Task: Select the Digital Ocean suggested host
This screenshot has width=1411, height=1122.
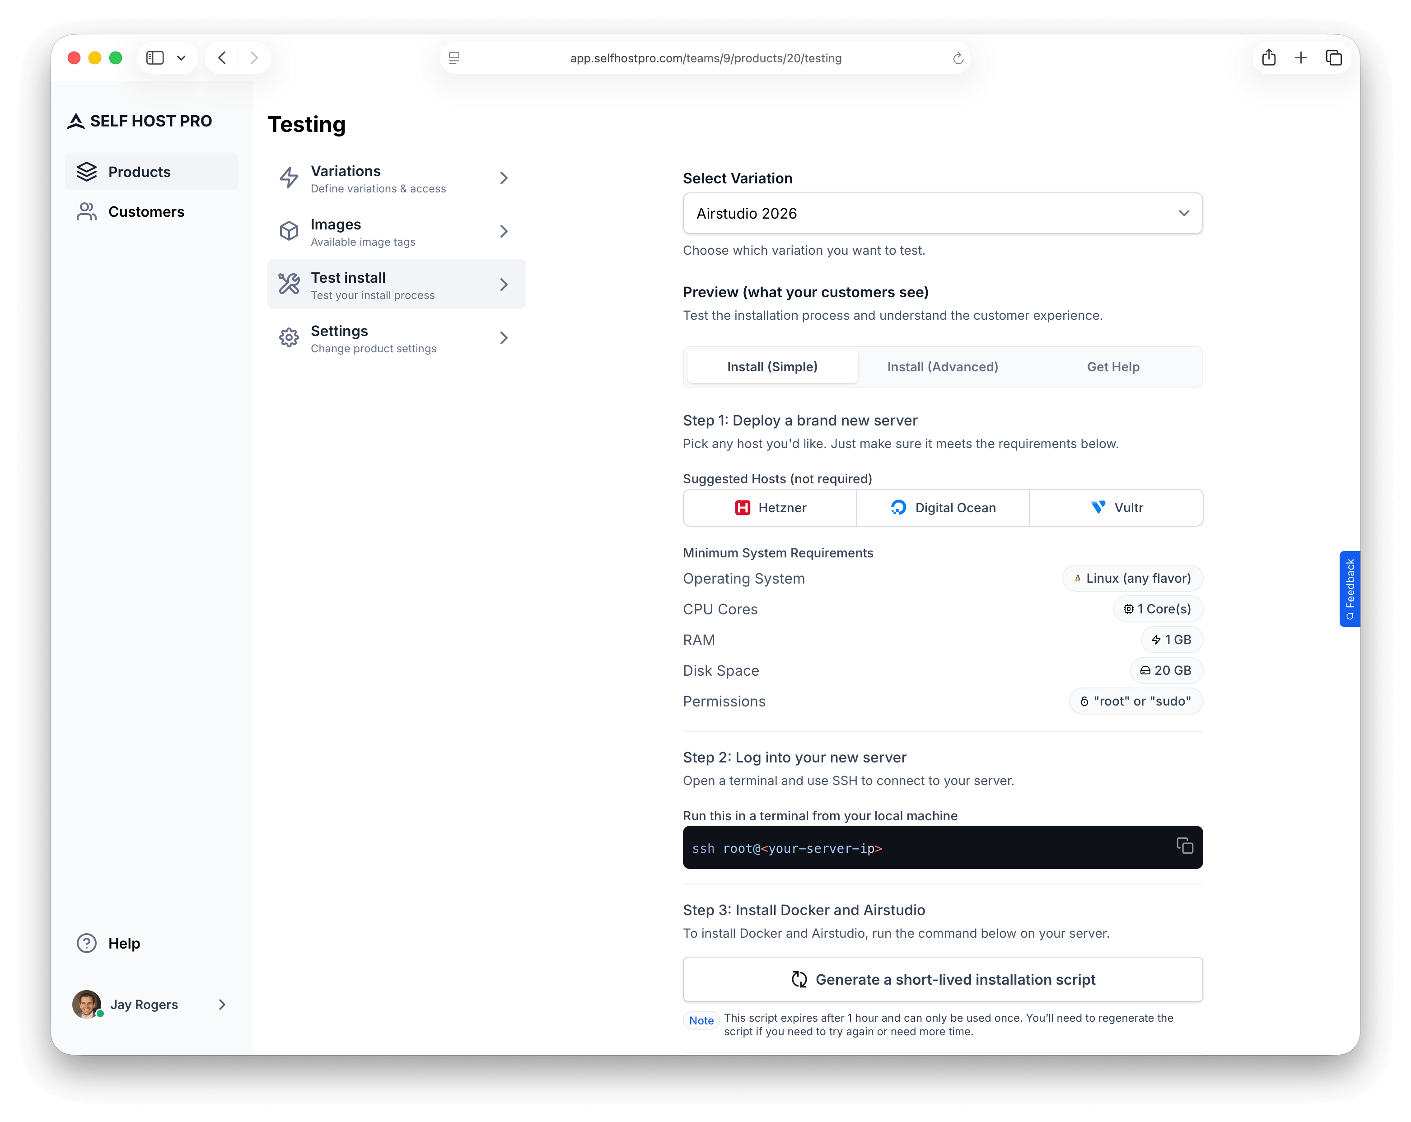Action: (x=943, y=507)
